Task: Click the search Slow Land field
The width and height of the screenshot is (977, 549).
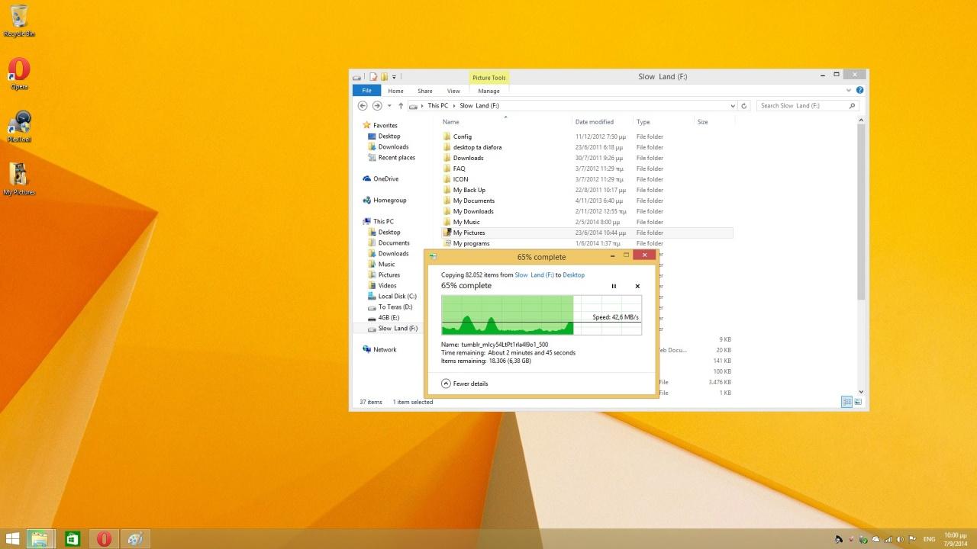Action: (803, 106)
